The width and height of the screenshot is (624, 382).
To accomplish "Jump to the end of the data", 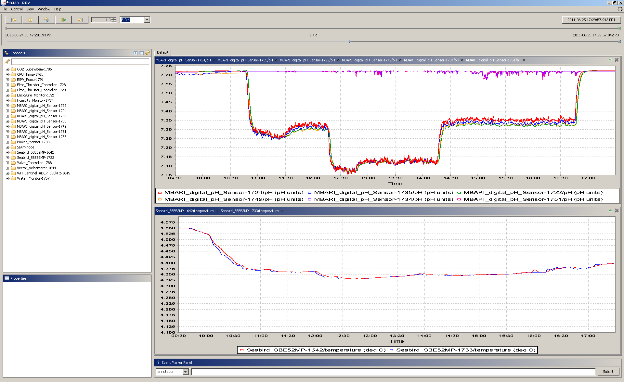I will pos(80,20).
